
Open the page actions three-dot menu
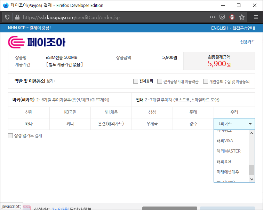tap(212, 17)
